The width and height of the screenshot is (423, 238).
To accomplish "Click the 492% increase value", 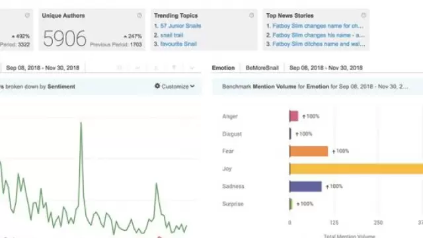I will coord(20,36).
